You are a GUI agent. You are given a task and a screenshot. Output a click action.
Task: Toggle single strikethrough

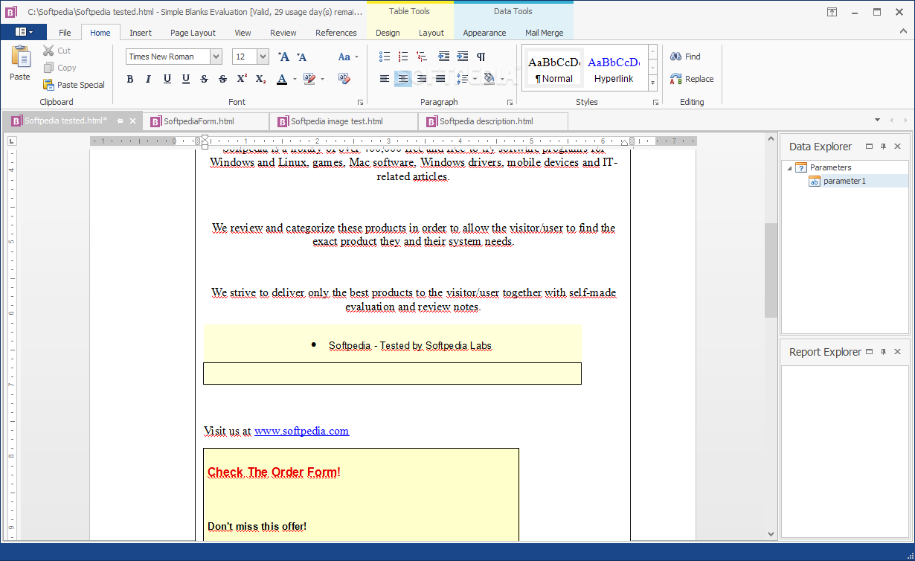coord(205,79)
